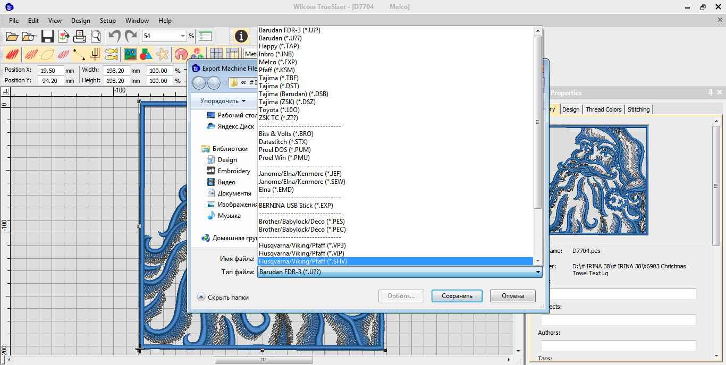726x365 pixels.
Task: Open the Упорядочить dropdown
Action: 223,101
